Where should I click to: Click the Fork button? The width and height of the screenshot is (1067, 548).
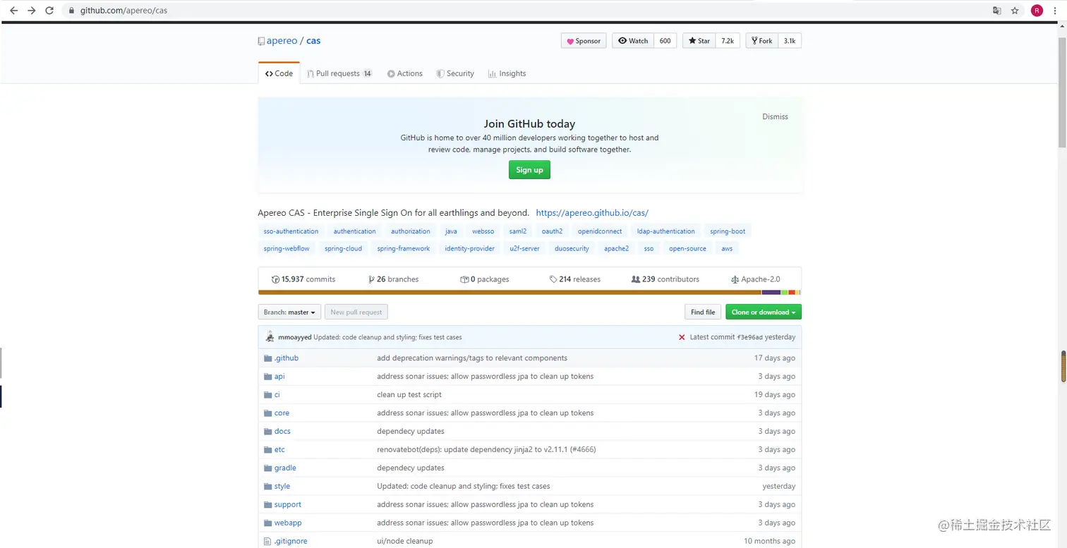click(x=761, y=41)
